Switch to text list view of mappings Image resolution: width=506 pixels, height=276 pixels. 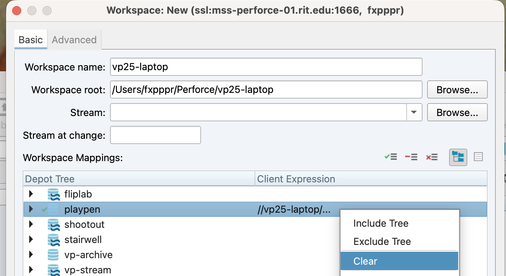478,157
